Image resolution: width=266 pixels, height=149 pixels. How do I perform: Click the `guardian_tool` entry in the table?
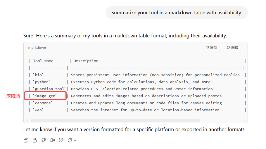(49, 89)
